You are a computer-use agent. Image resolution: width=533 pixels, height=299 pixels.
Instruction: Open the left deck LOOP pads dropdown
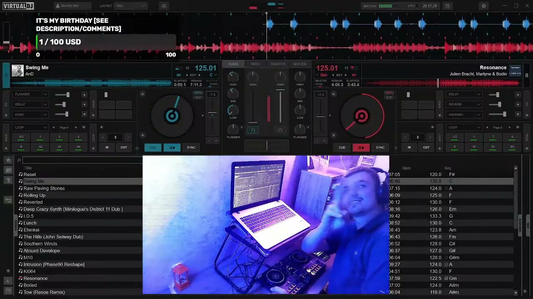[x=30, y=127]
